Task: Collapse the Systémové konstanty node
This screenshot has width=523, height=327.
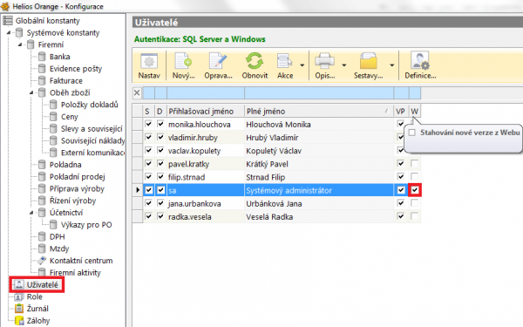Action: (x=9, y=32)
